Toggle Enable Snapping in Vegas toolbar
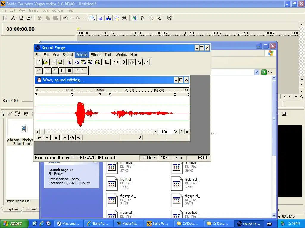305x228 pixels. point(92,18)
